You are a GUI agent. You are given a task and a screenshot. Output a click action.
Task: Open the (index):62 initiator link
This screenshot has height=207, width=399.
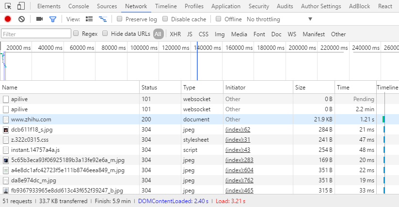tap(238, 130)
